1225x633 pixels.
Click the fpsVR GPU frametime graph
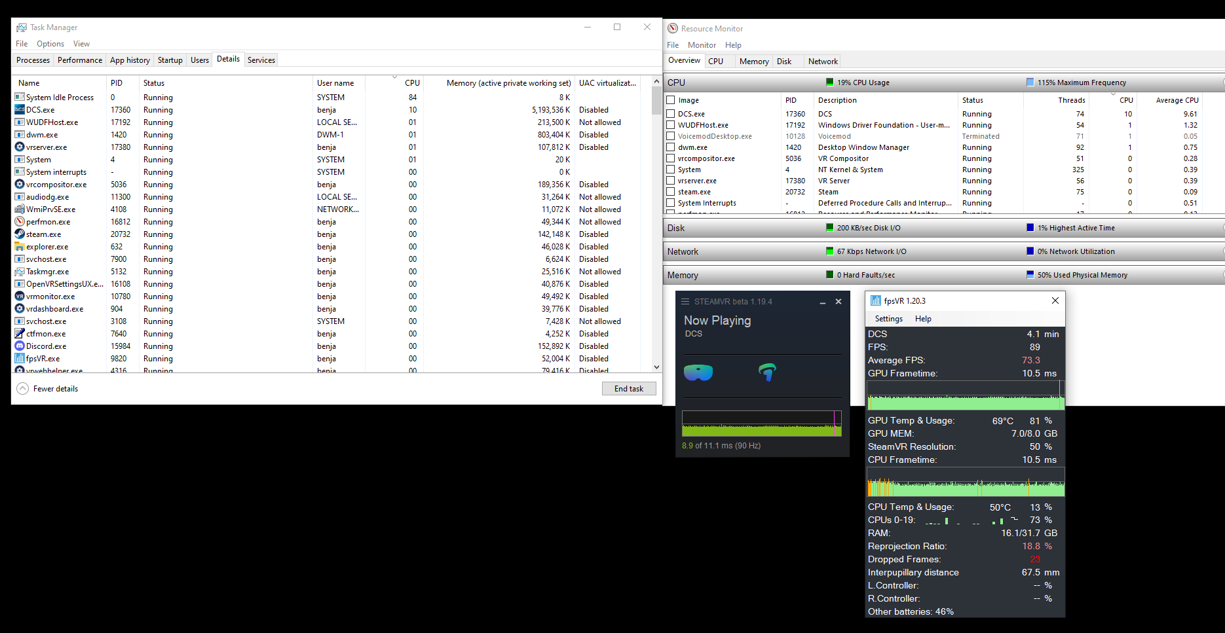point(966,395)
